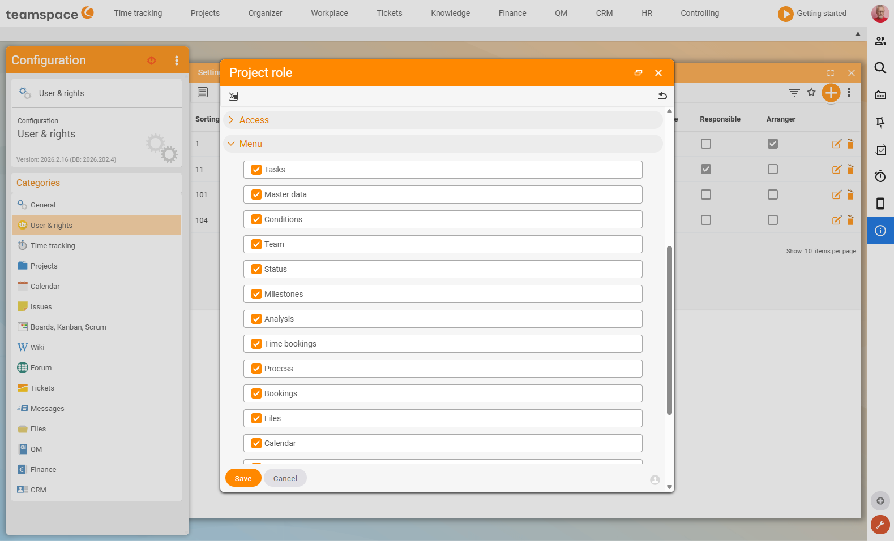Click the Project role dialog vertical scrollbar
Image resolution: width=894 pixels, height=541 pixels.
click(669, 330)
